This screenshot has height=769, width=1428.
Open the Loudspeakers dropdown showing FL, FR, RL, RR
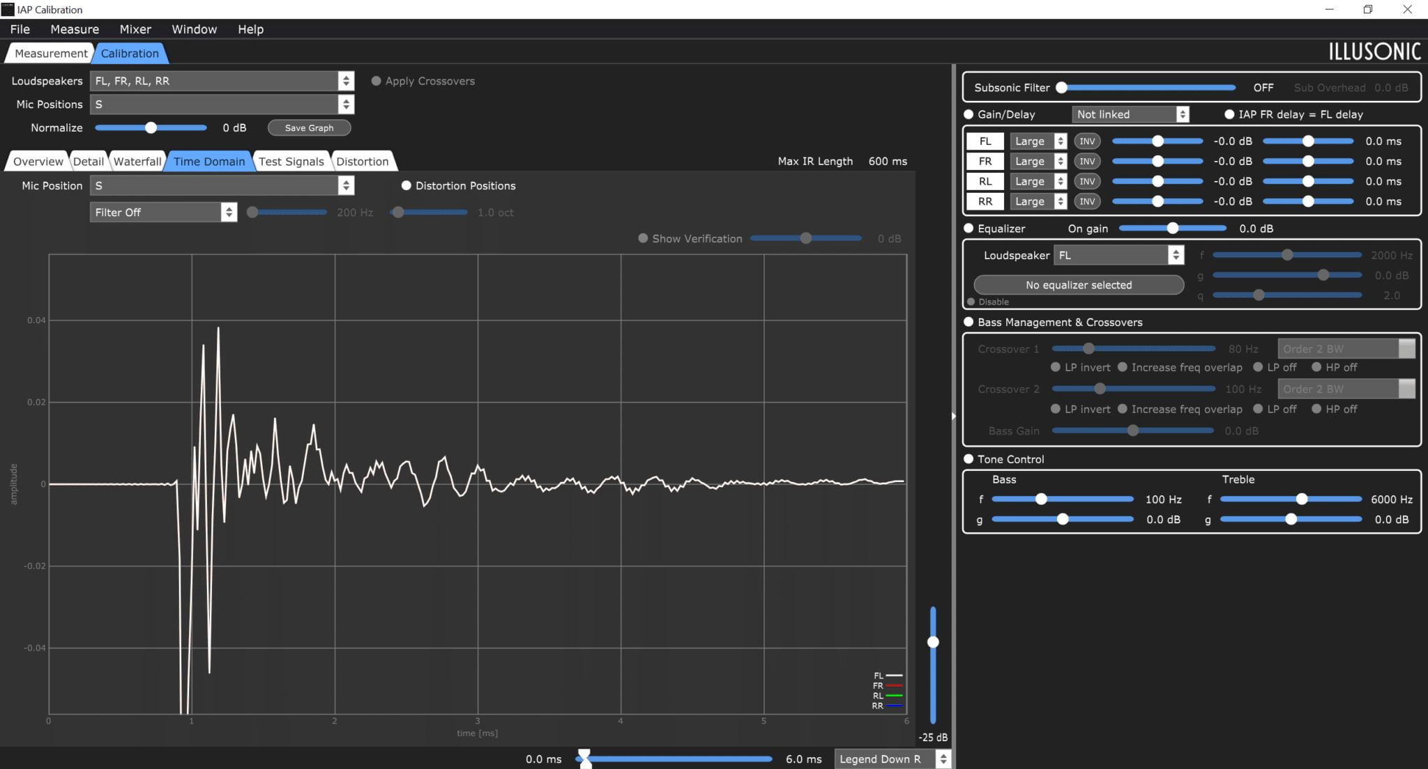[222, 81]
